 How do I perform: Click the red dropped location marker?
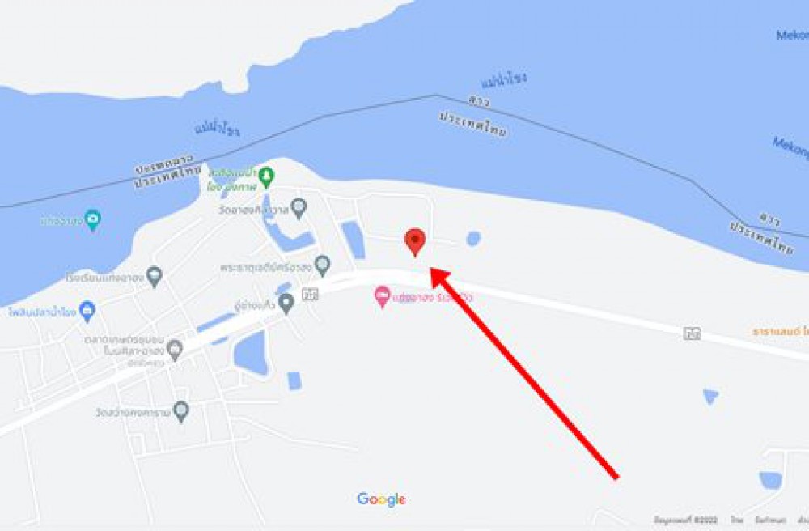point(415,243)
